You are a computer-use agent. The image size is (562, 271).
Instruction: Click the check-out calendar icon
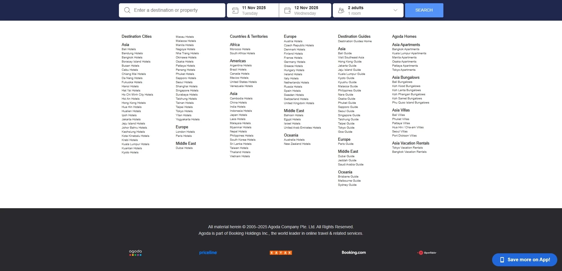(287, 11)
